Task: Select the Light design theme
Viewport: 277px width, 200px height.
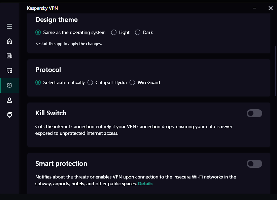Action: tap(114, 33)
